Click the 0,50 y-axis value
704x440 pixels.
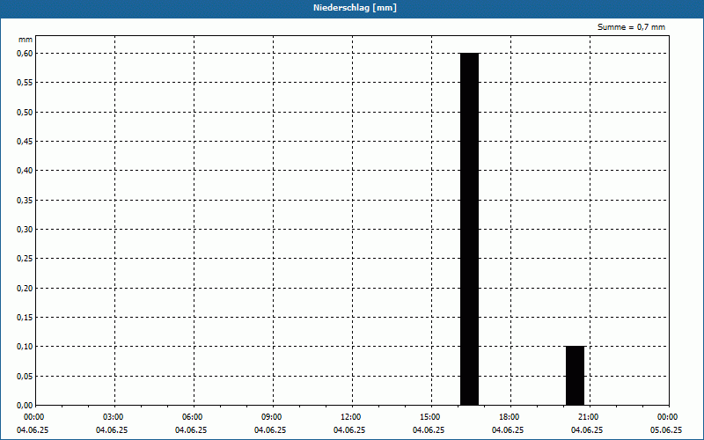click(x=25, y=113)
